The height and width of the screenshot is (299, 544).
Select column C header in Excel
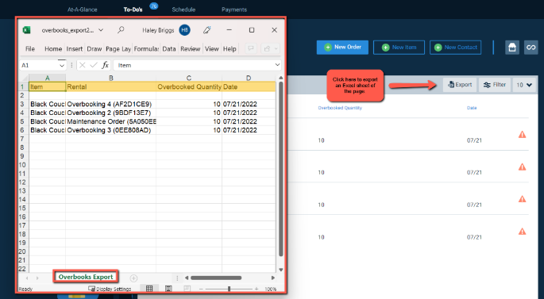pos(189,78)
